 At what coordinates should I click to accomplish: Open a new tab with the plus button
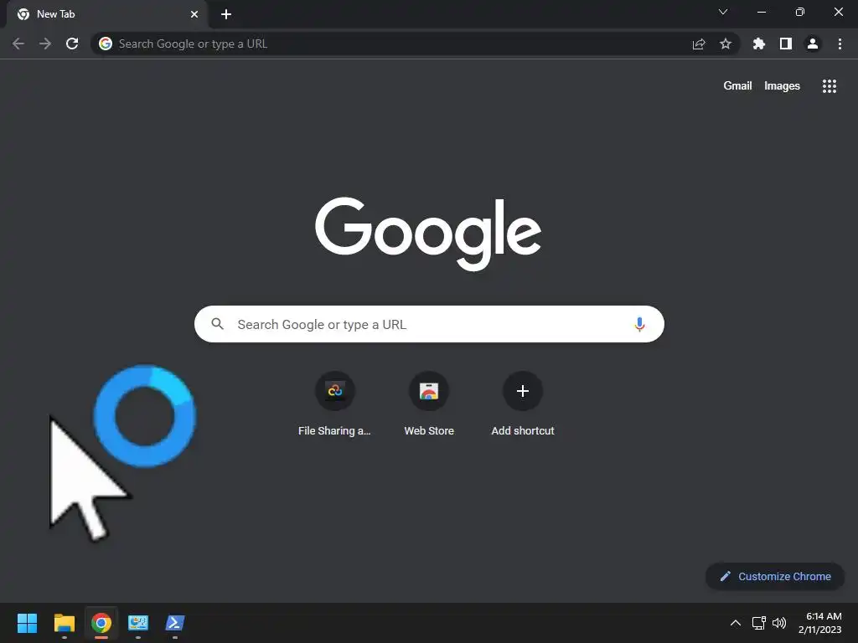226,14
